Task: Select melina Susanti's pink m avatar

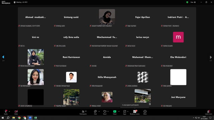Action: 178,37
